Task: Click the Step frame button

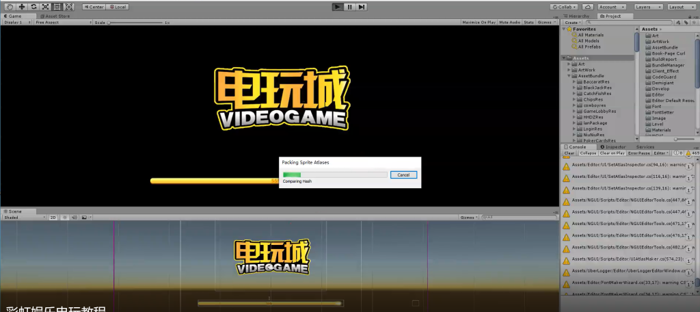Action: pyautogui.click(x=362, y=7)
